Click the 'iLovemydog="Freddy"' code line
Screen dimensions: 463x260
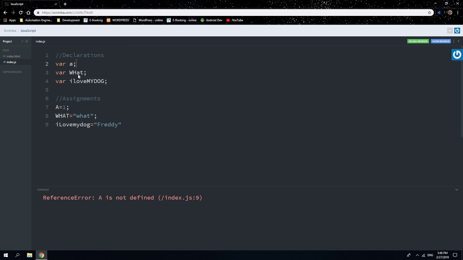click(88, 125)
